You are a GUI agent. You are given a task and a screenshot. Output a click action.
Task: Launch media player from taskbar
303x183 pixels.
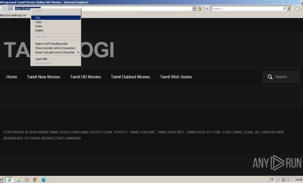26,180
